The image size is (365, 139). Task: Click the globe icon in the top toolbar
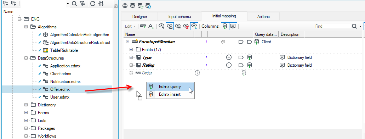125,6
